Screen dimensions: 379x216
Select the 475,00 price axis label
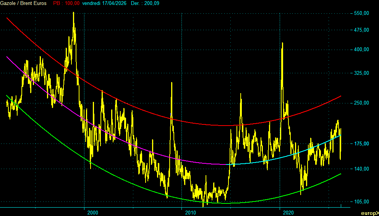[361, 30]
